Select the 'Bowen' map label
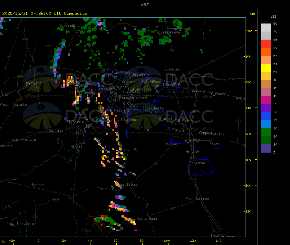This screenshot has width=290, height=245. 215,144
